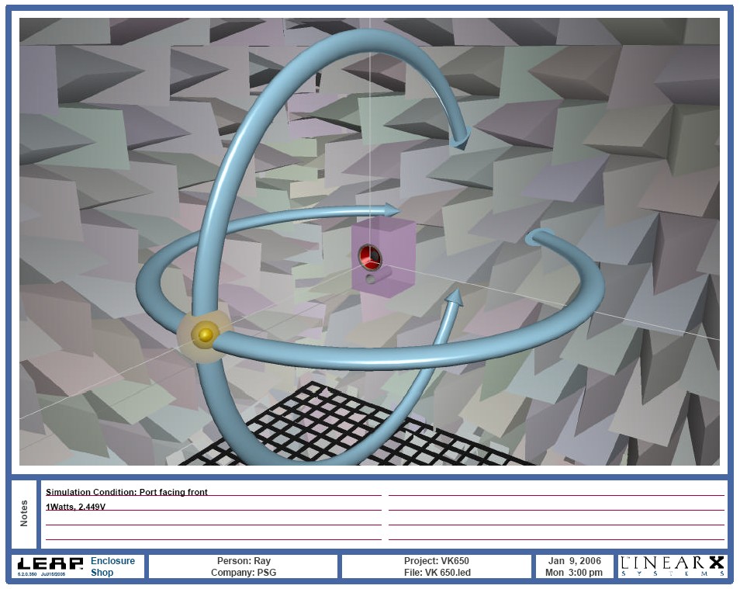Click the LinearX Systems logo
The height and width of the screenshot is (589, 740).
pos(673,566)
